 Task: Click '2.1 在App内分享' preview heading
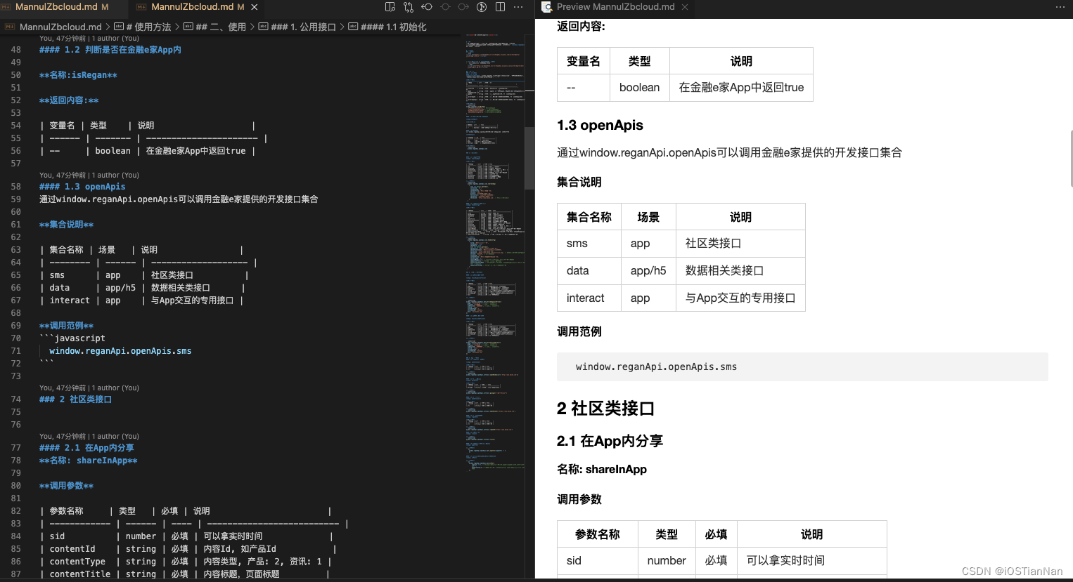[x=610, y=441]
